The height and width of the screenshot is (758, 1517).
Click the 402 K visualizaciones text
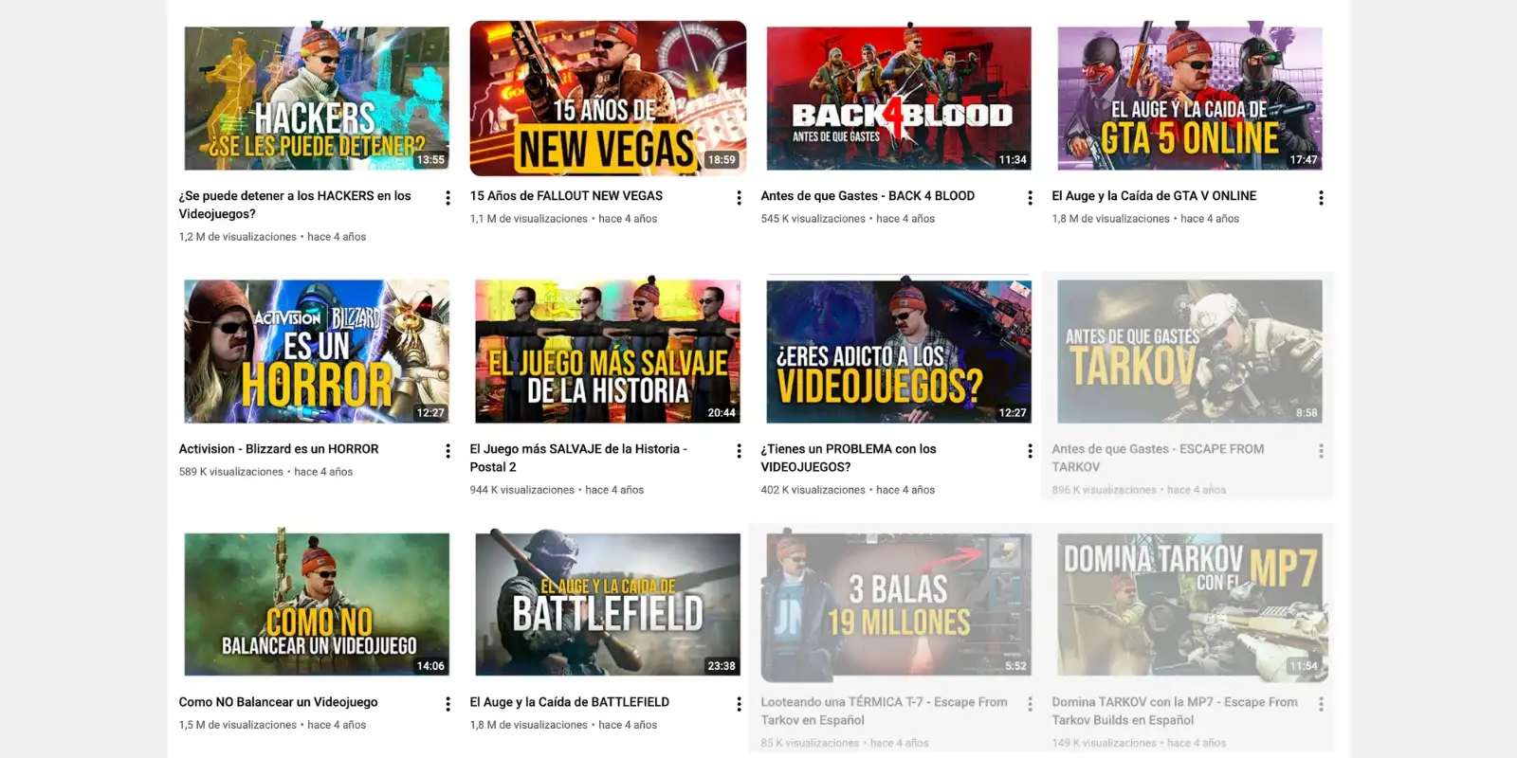tap(813, 490)
